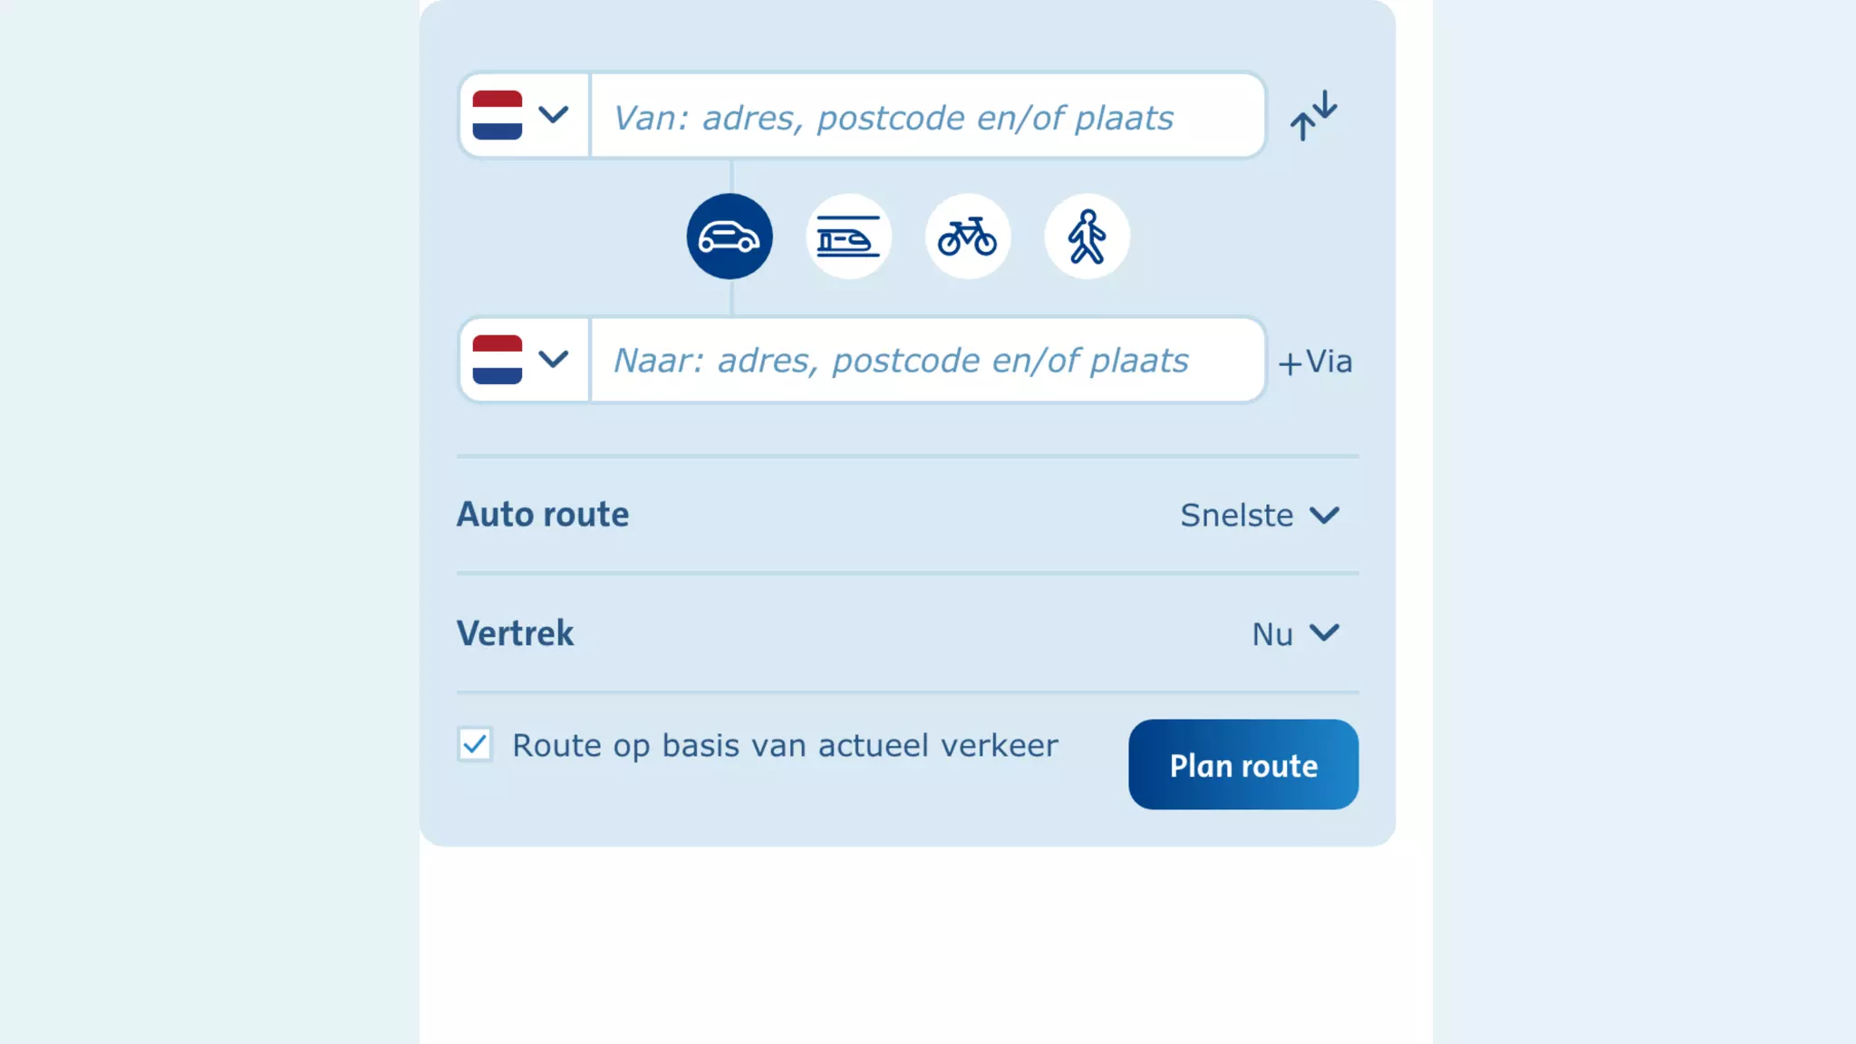Click the Auto route row label

click(x=542, y=515)
